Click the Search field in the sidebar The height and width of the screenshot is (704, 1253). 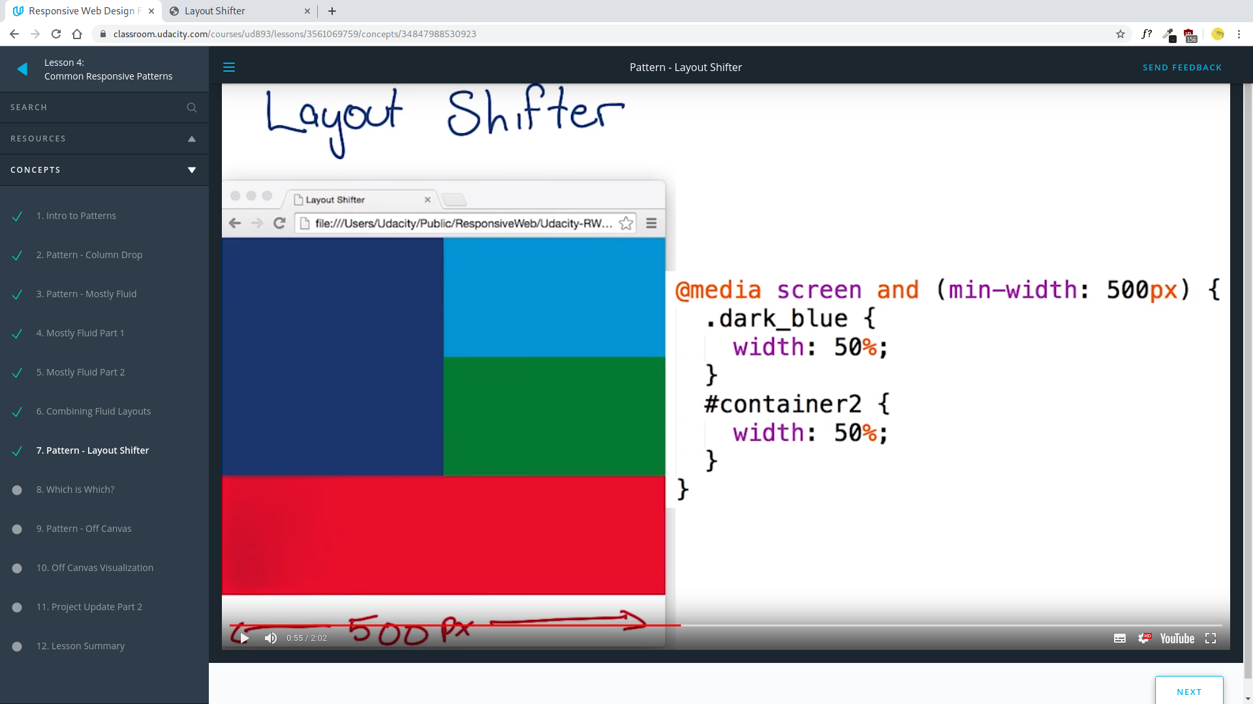pyautogui.click(x=104, y=108)
